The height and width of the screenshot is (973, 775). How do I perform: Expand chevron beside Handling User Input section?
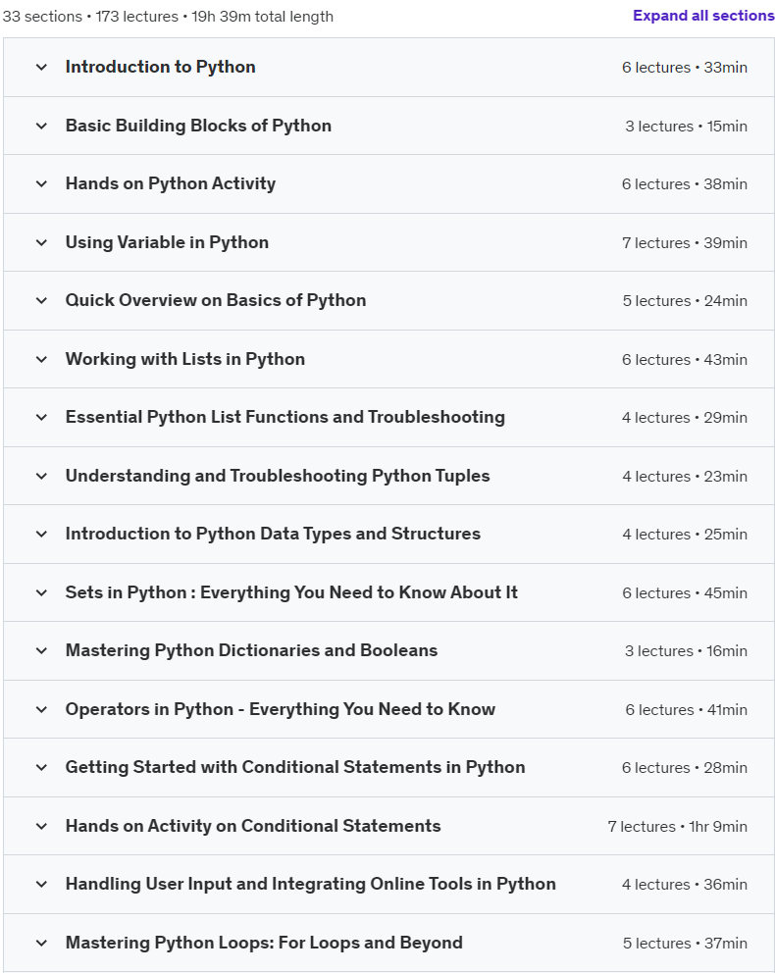point(41,884)
